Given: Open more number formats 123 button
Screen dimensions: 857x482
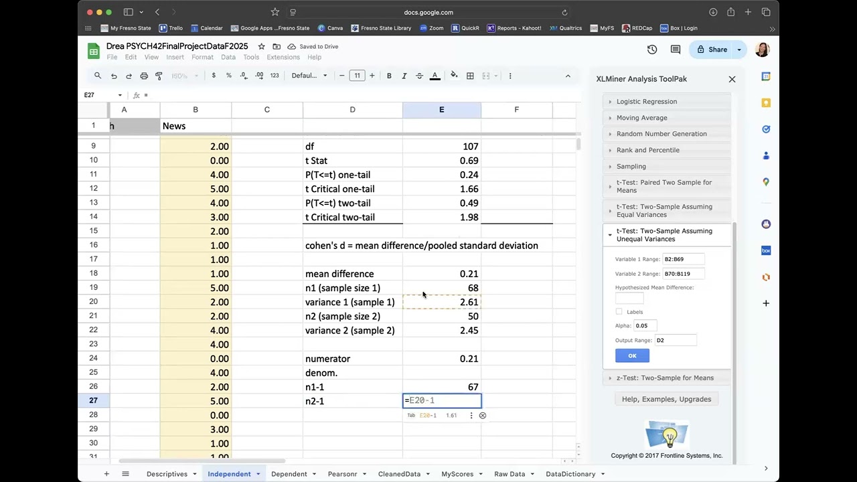Looking at the screenshot, I should [275, 76].
